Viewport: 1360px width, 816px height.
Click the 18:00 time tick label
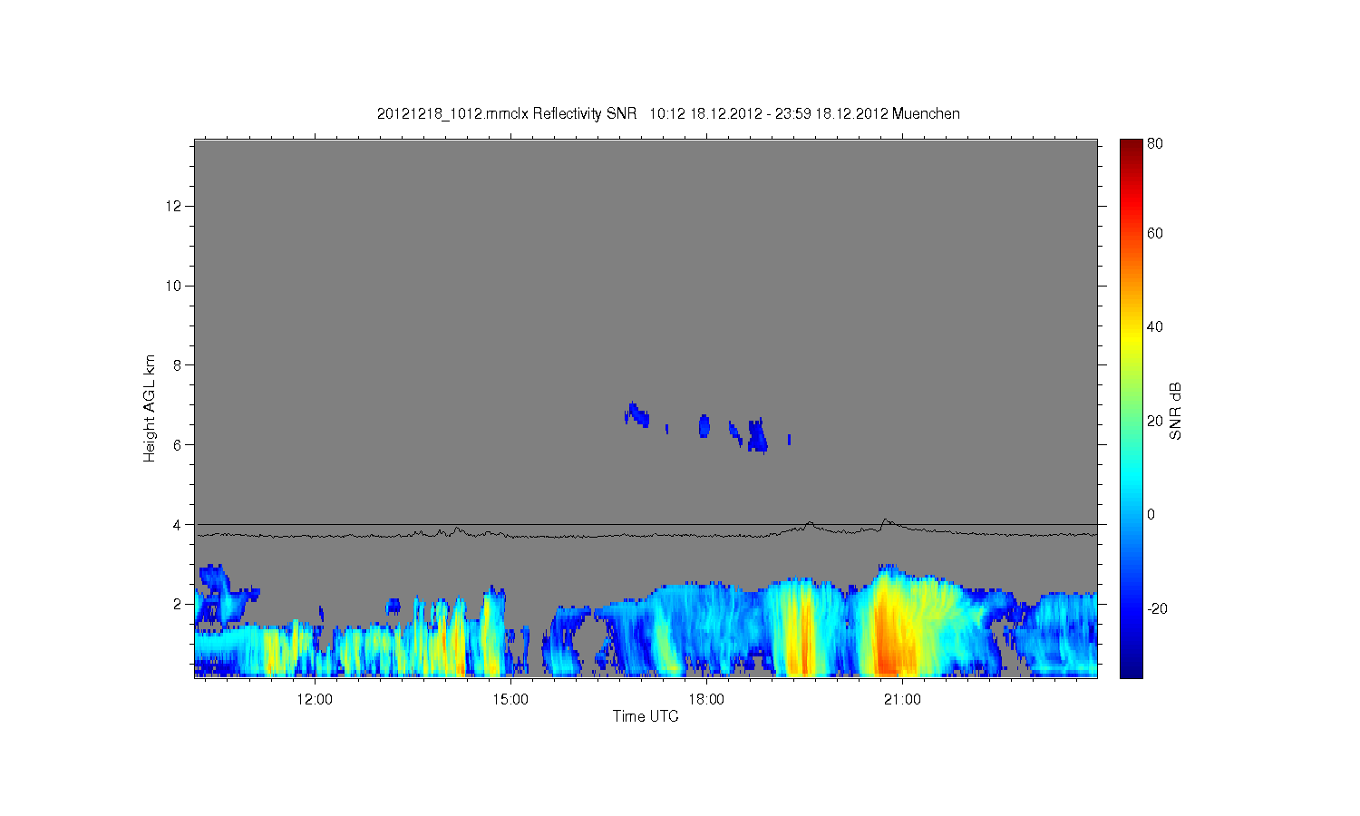click(706, 699)
